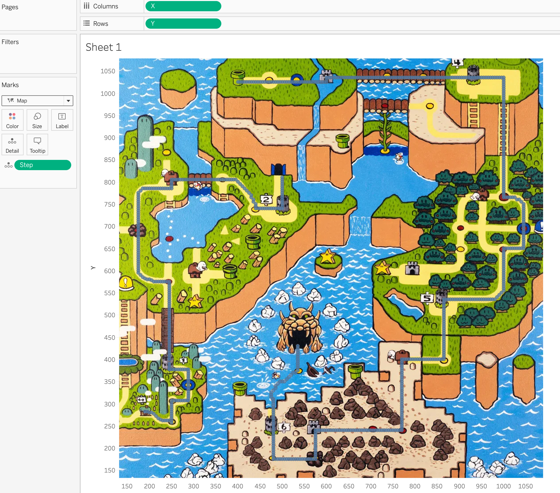Image resolution: width=560 pixels, height=493 pixels.
Task: Open the Label property on the Marks card
Action: (62, 120)
